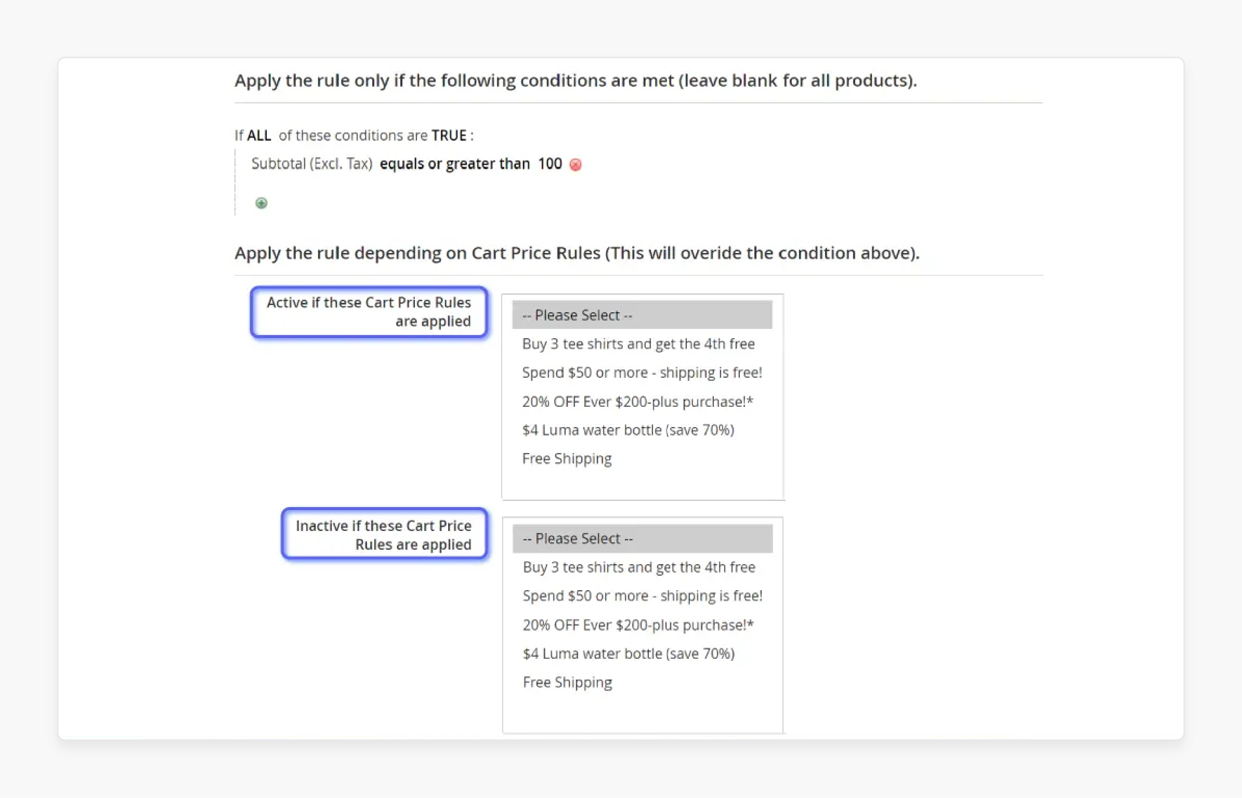Image resolution: width=1242 pixels, height=798 pixels.
Task: Select '$4 Luma water bottle (save 70%)' inactive rule
Action: point(629,653)
